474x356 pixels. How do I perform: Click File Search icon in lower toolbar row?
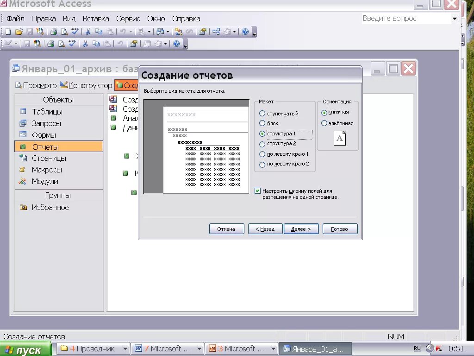click(37, 44)
